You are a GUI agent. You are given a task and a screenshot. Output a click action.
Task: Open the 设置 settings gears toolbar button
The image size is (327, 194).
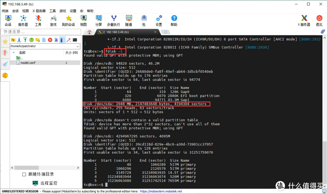point(159,21)
